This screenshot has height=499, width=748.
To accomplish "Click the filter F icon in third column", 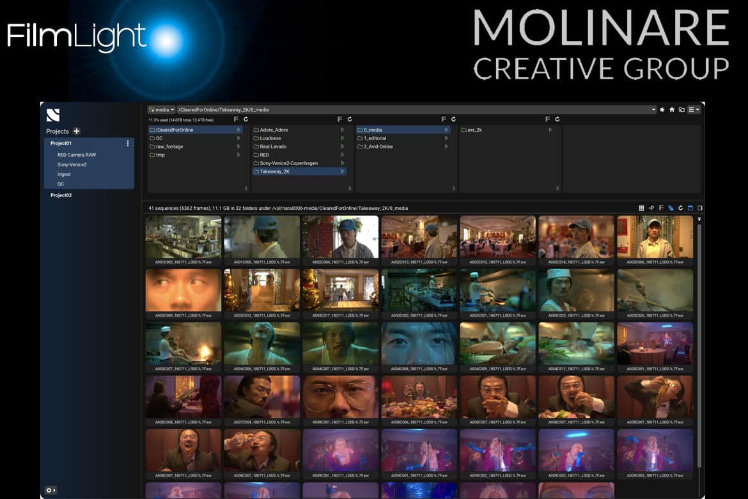I will pos(444,120).
